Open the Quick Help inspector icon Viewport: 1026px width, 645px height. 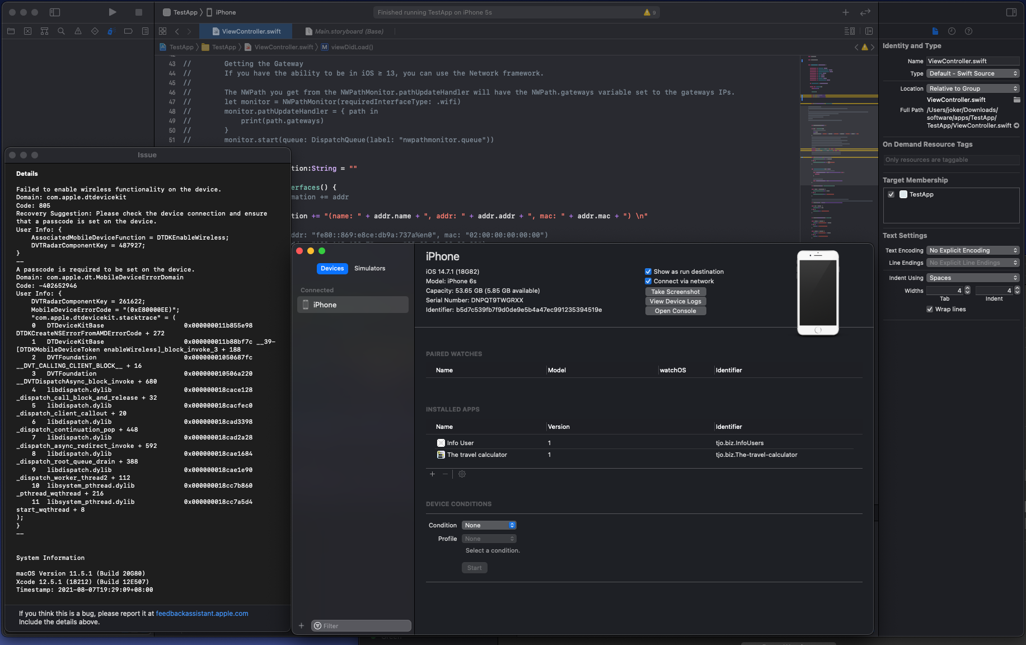(968, 31)
